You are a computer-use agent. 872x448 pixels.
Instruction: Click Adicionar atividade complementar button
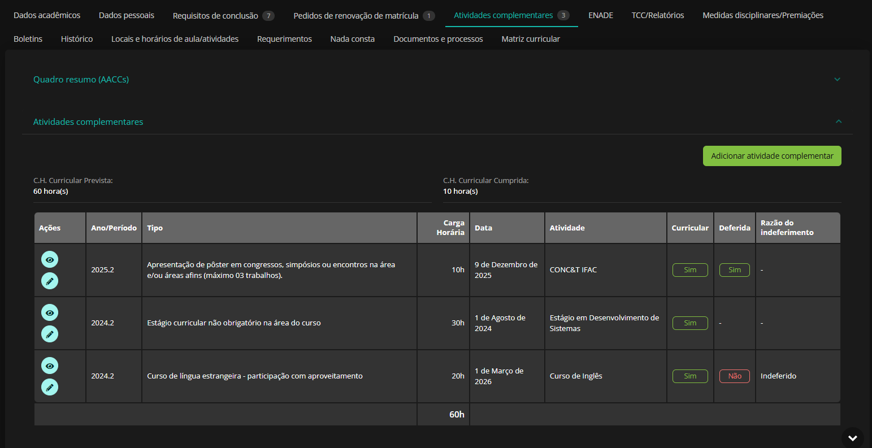pyautogui.click(x=771, y=156)
